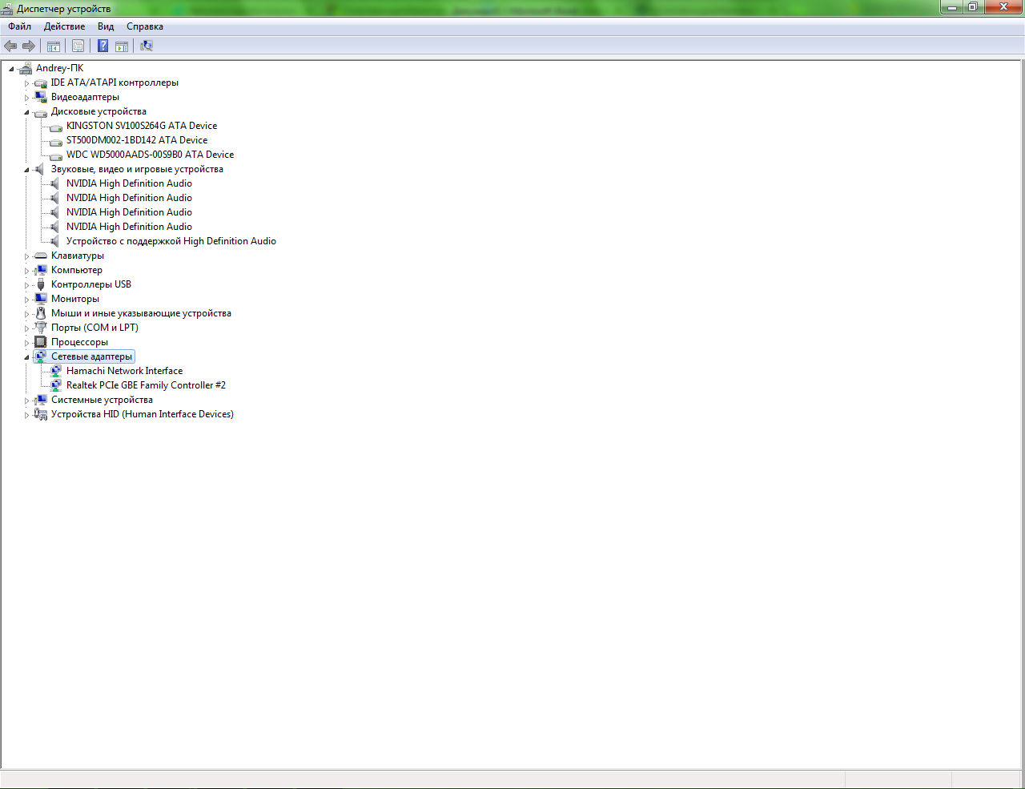Click the IDE ATA/ATAPI контроллеры icon

pos(41,83)
